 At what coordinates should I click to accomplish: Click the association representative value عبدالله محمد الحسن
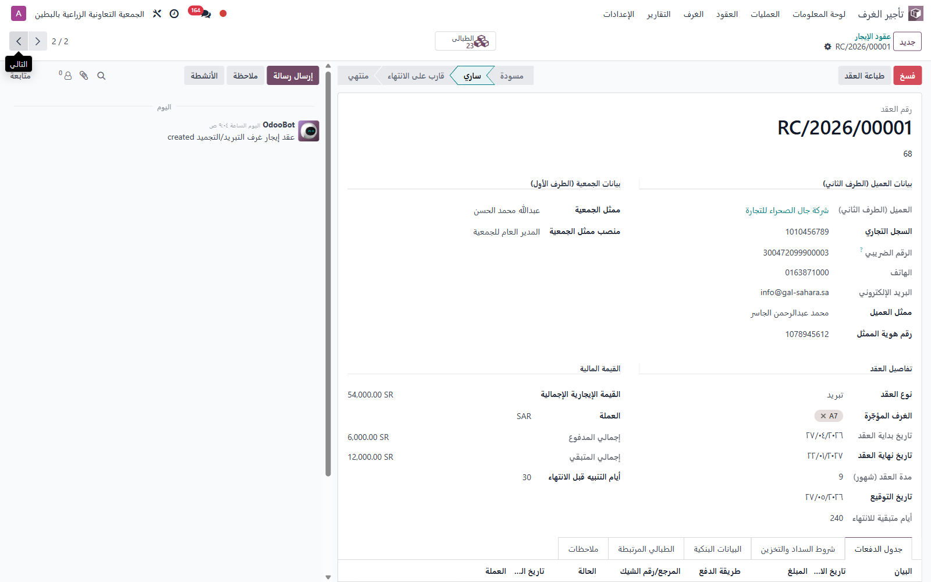point(506,210)
